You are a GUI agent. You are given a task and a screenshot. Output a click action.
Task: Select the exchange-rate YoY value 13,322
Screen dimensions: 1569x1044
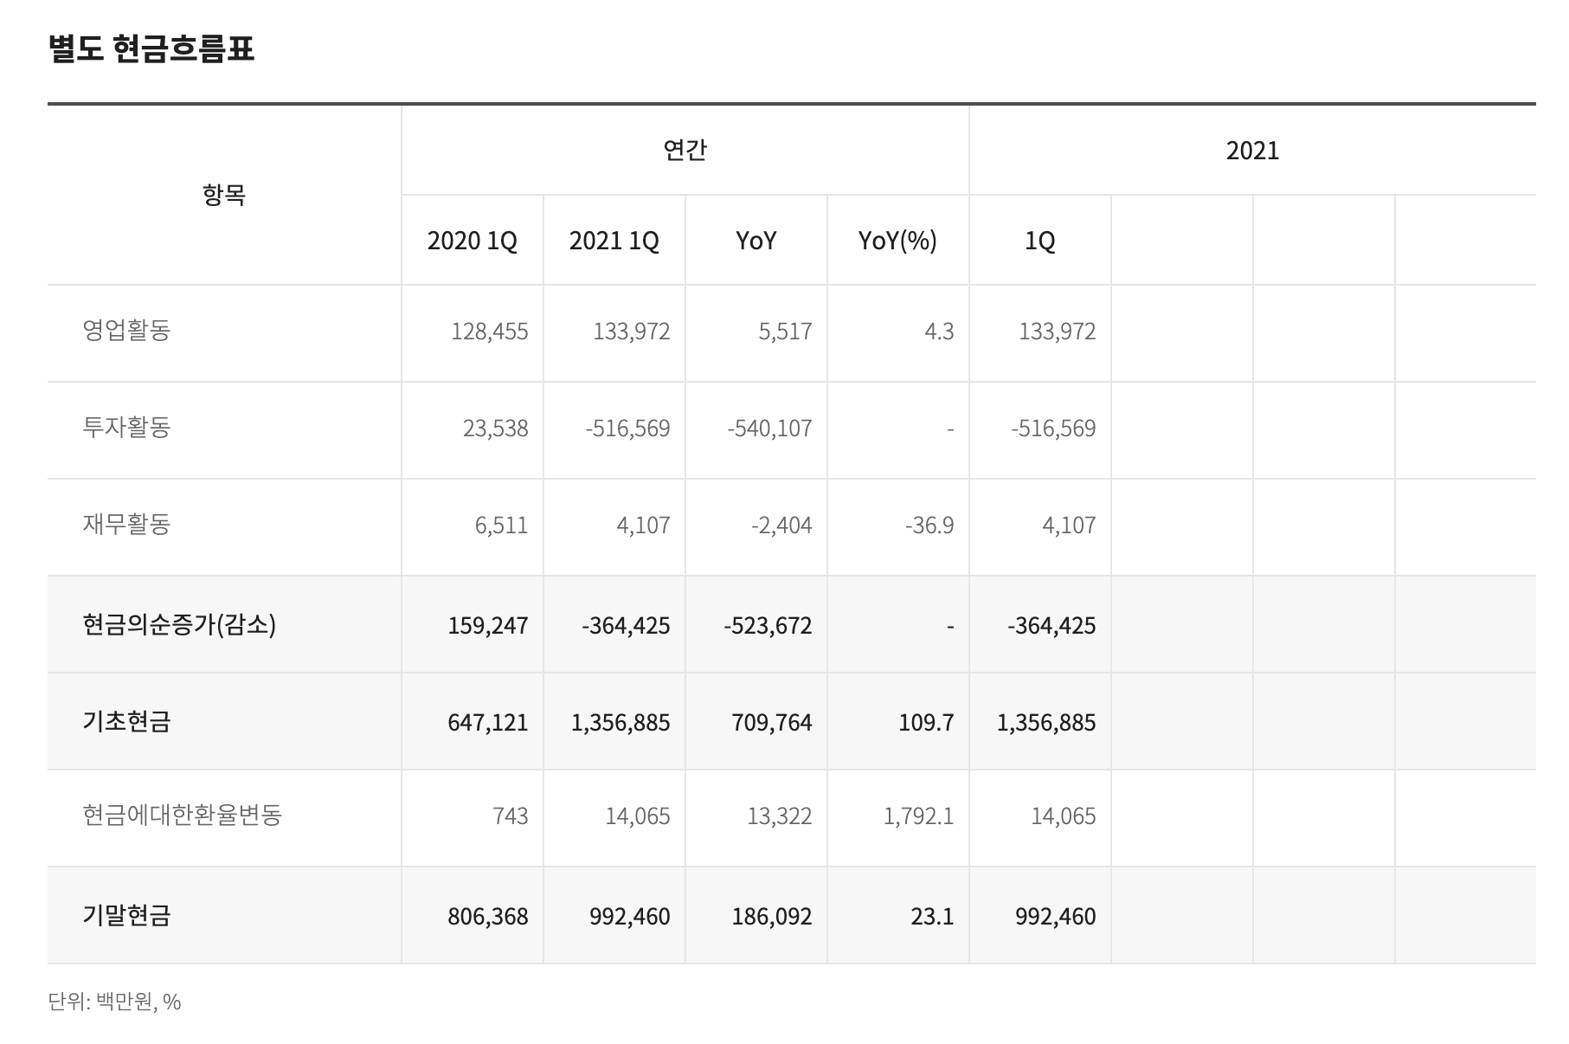780,816
